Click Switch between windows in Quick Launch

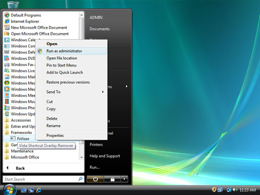(31, 190)
